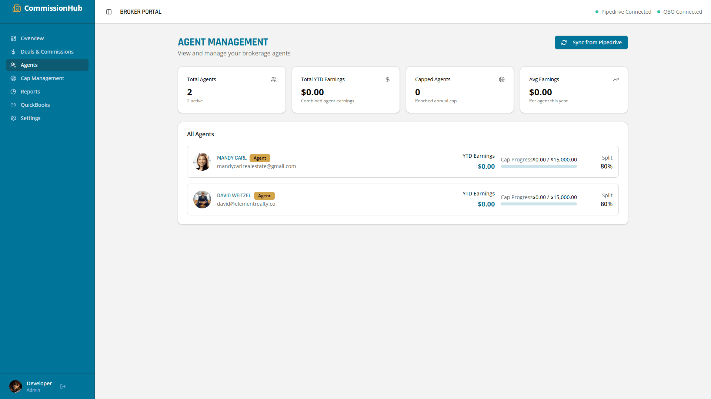
Task: Click the Reports pie chart icon
Action: click(x=13, y=92)
